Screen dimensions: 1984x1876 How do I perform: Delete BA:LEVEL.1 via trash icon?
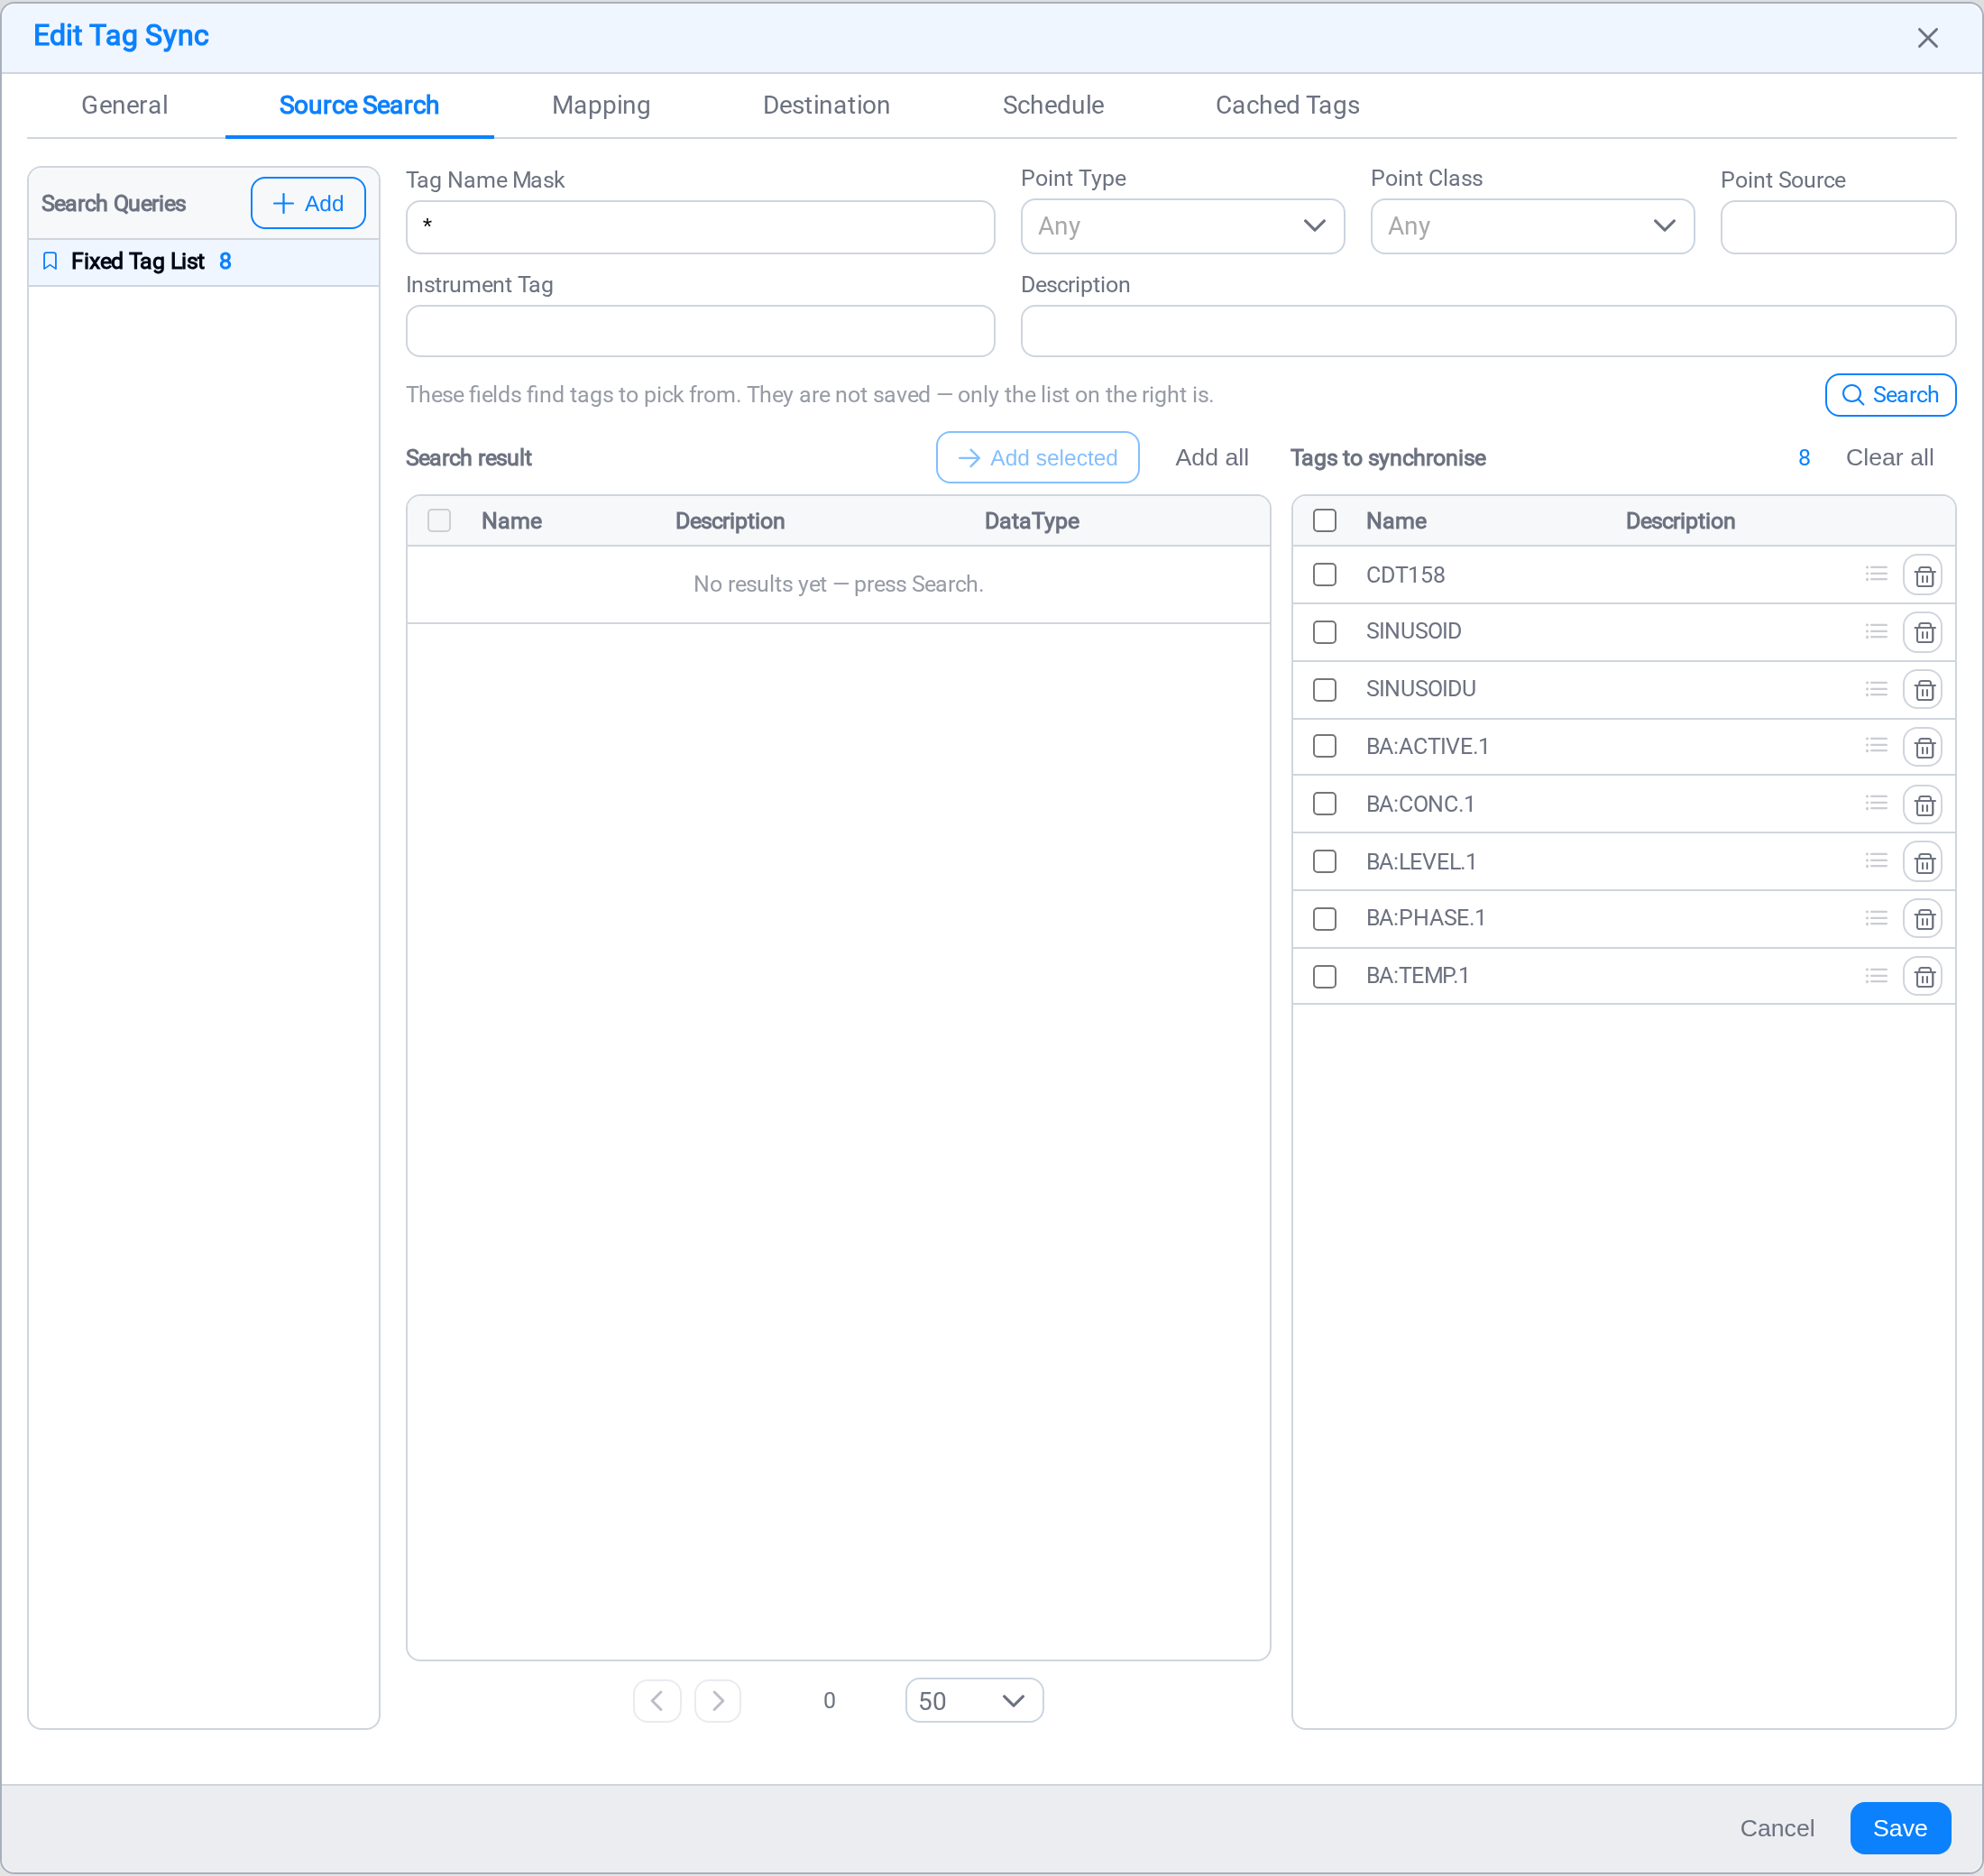[x=1922, y=862]
